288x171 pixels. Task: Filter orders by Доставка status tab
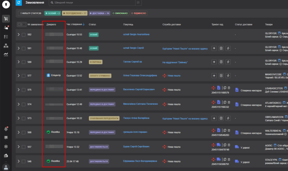(100, 13)
